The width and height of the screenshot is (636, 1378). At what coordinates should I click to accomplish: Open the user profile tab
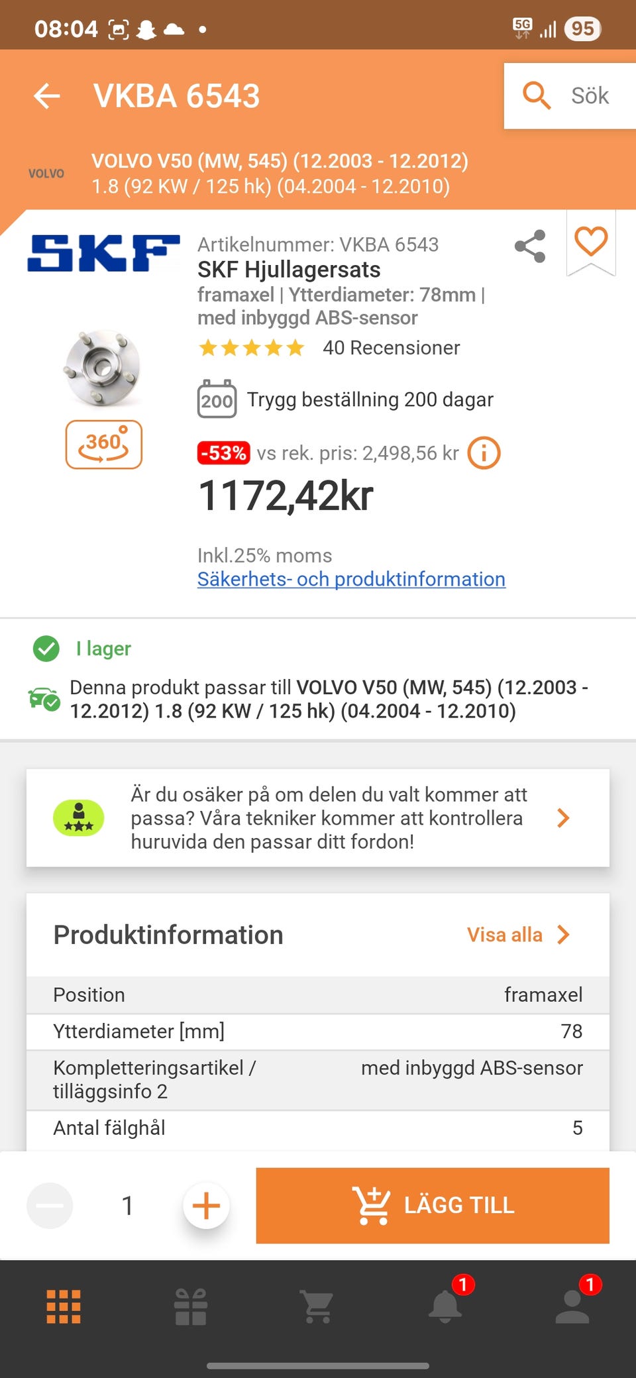point(572,1306)
